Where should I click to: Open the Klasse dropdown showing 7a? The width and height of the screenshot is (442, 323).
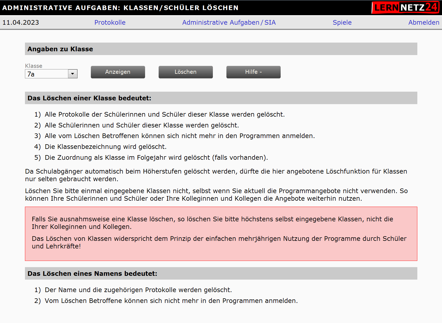(x=51, y=74)
